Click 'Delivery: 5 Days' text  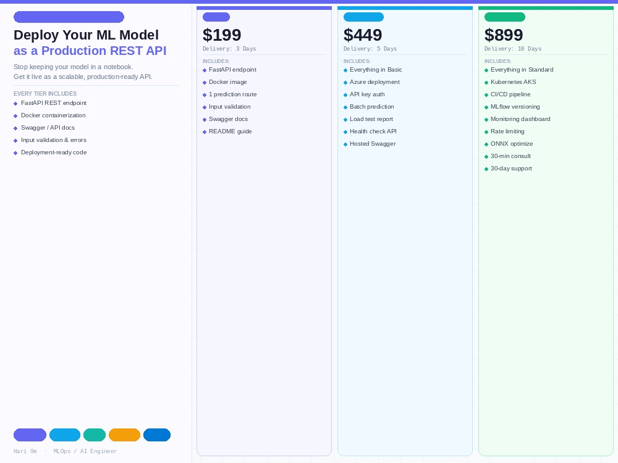tap(370, 49)
